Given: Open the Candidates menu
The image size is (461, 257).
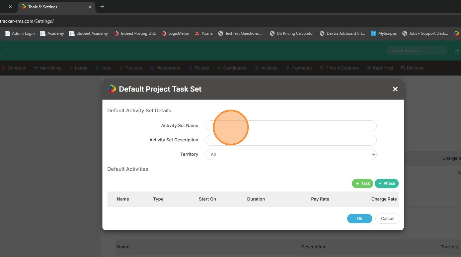Looking at the screenshot, I should pyautogui.click(x=232, y=68).
